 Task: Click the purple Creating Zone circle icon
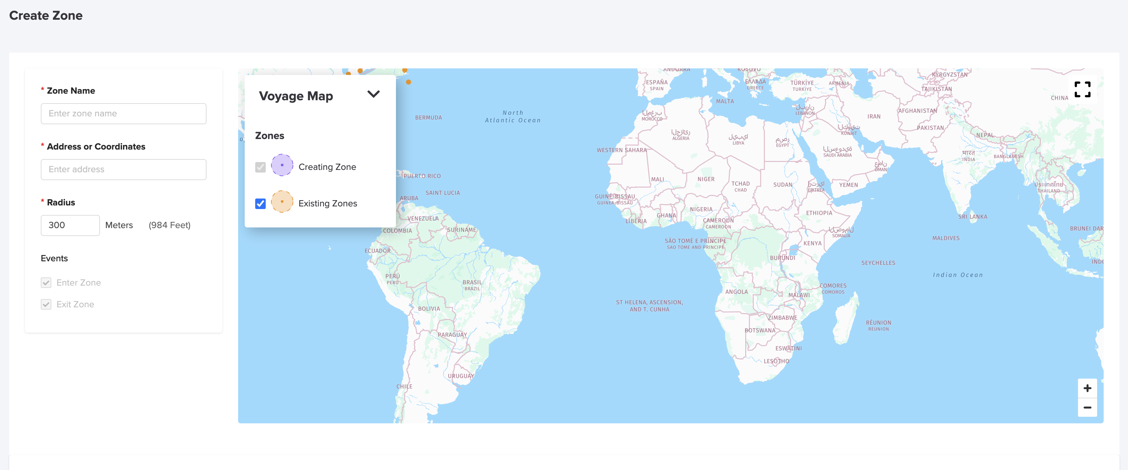pyautogui.click(x=282, y=165)
